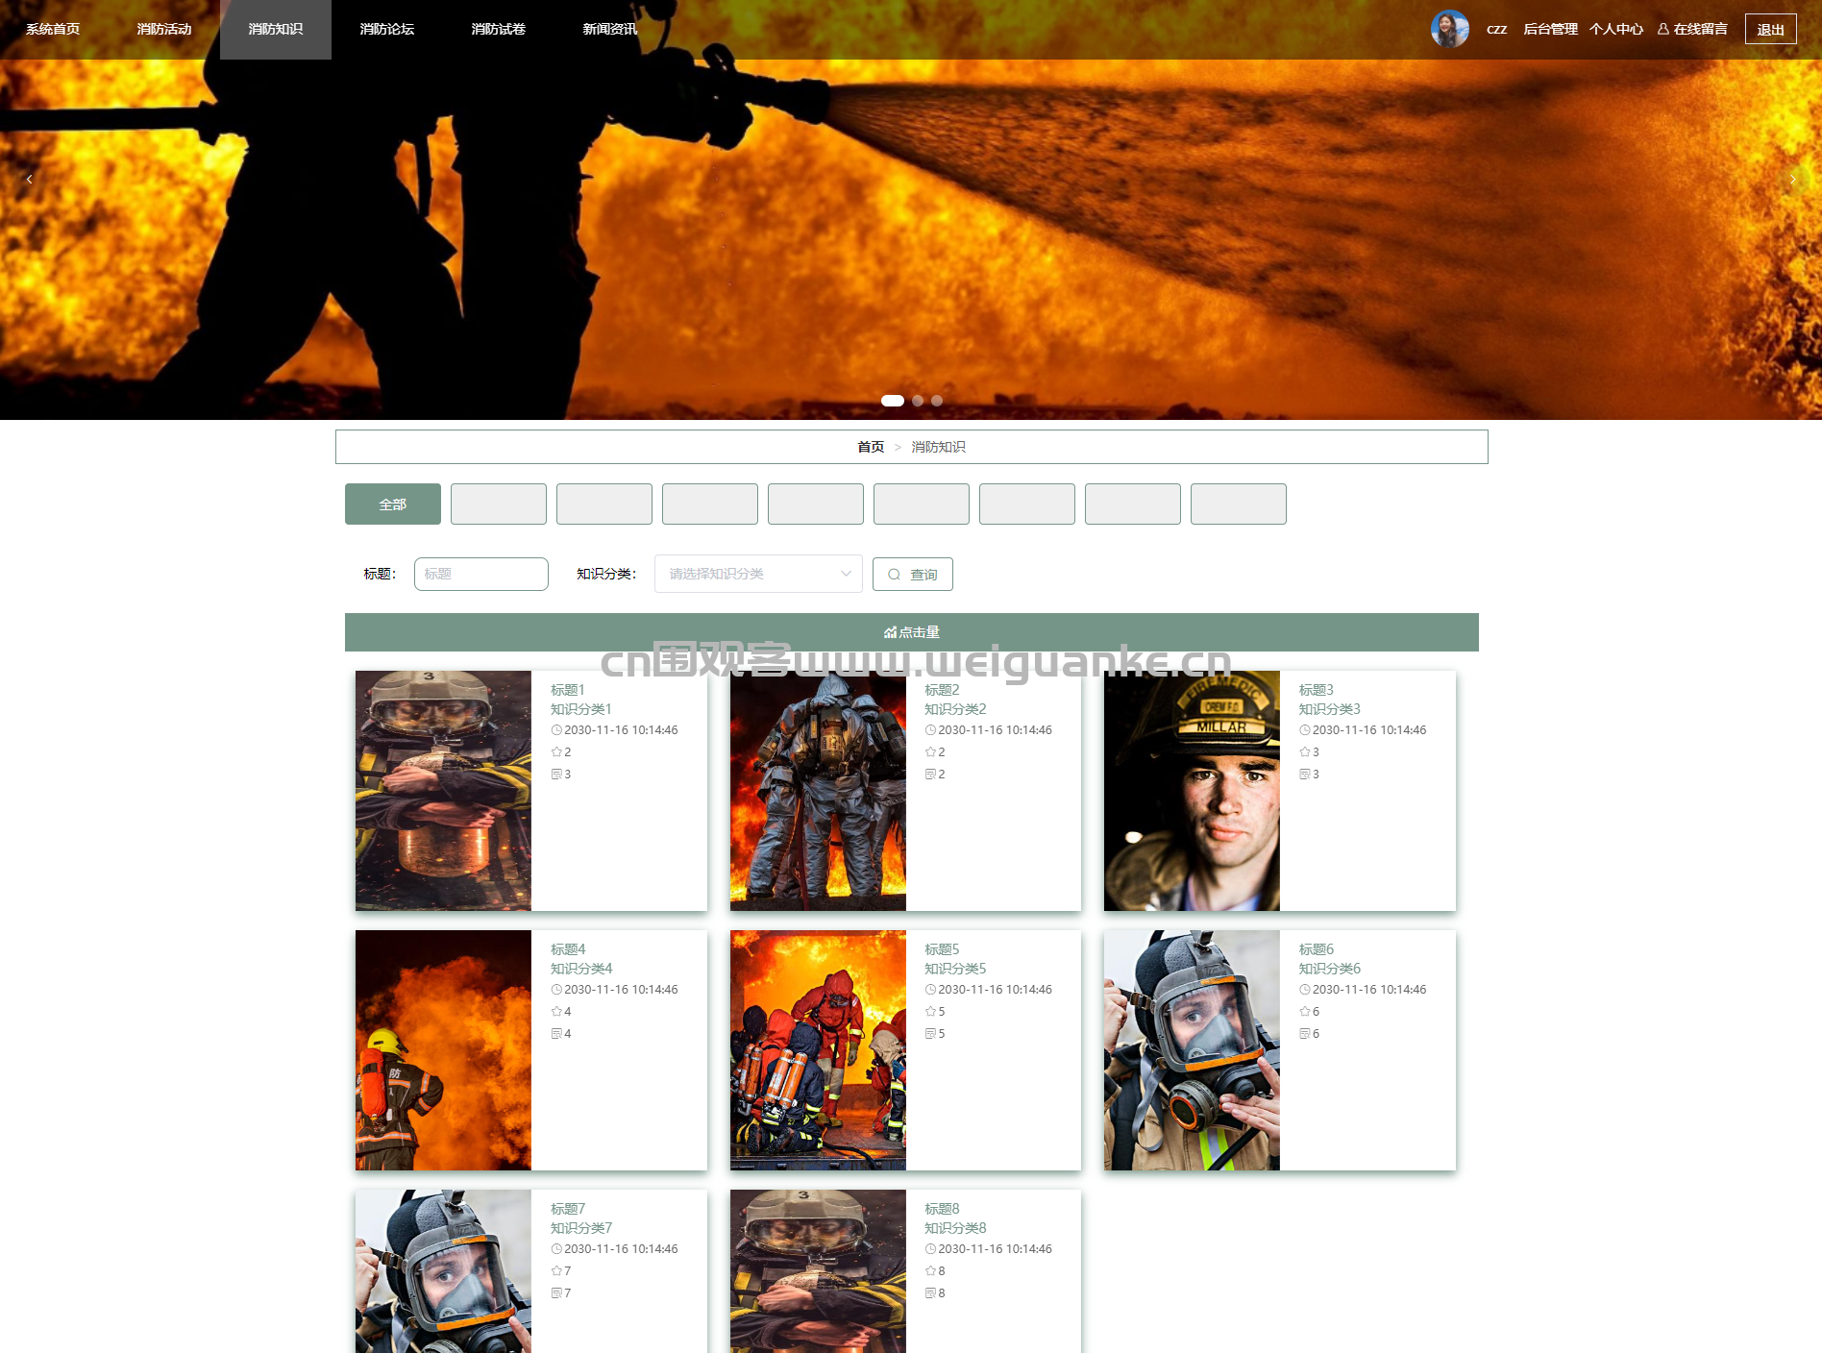This screenshot has height=1353, width=1822.
Task: Click the second carousel indicator dot
Action: coord(918,401)
